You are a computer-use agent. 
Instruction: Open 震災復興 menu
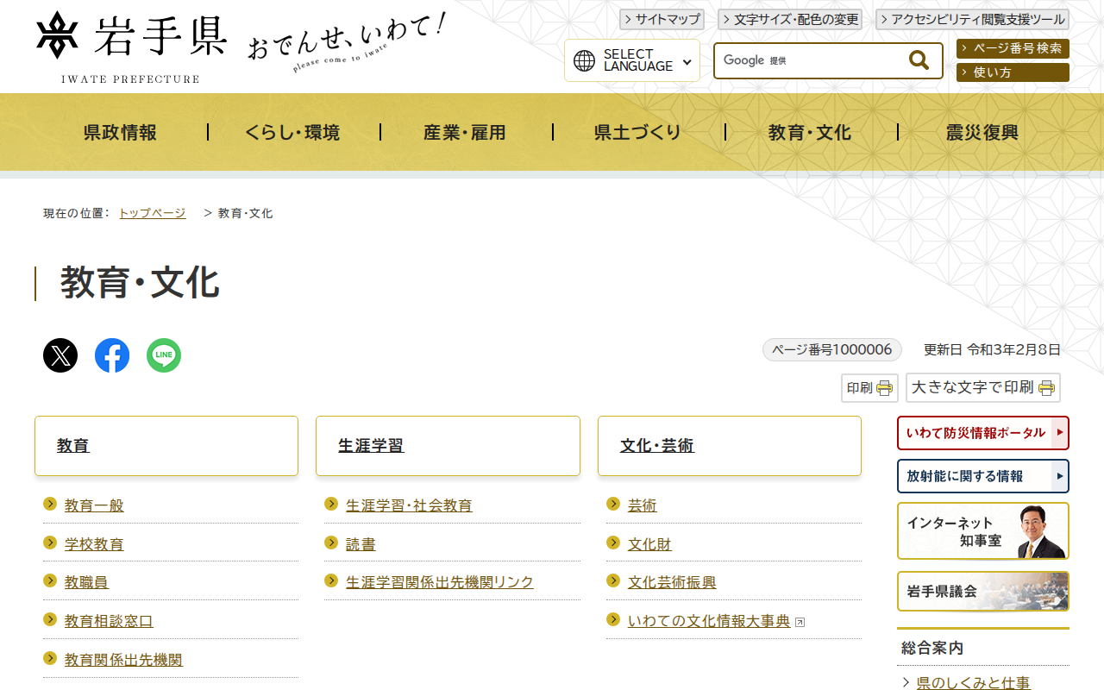983,132
